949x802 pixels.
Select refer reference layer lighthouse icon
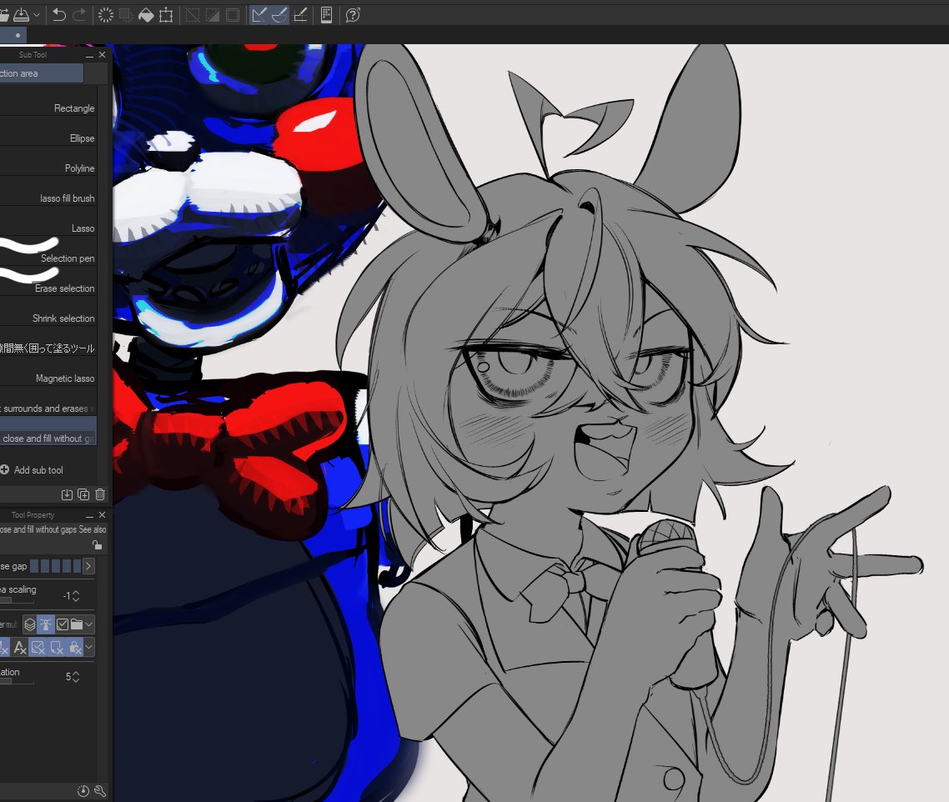46,624
